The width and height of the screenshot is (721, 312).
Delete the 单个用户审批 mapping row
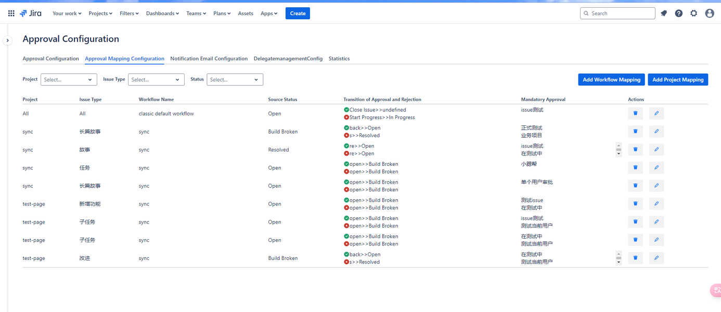(635, 186)
